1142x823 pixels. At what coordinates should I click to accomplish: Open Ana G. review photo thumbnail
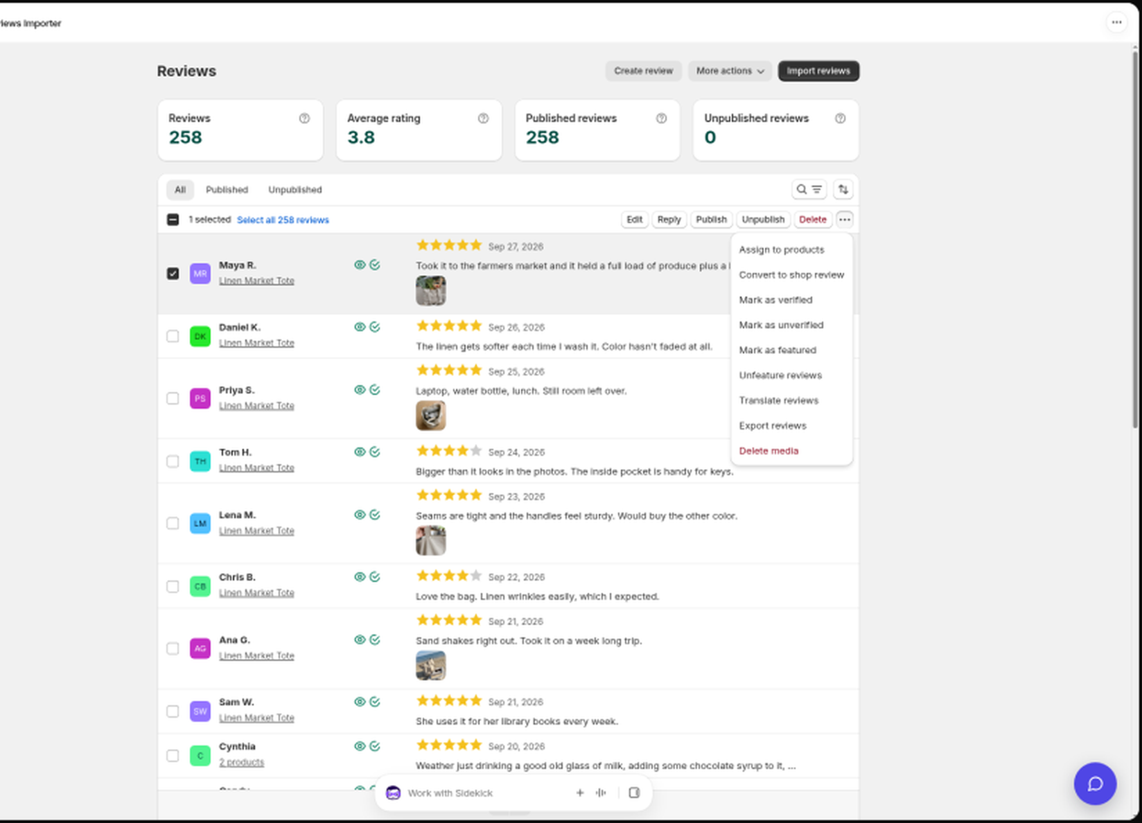point(430,666)
